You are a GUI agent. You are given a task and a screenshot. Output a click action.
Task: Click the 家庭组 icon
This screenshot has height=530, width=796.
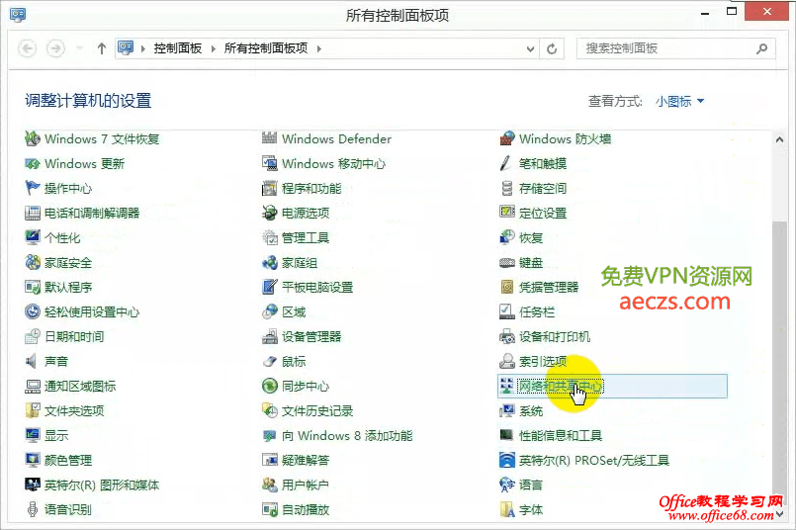click(270, 262)
